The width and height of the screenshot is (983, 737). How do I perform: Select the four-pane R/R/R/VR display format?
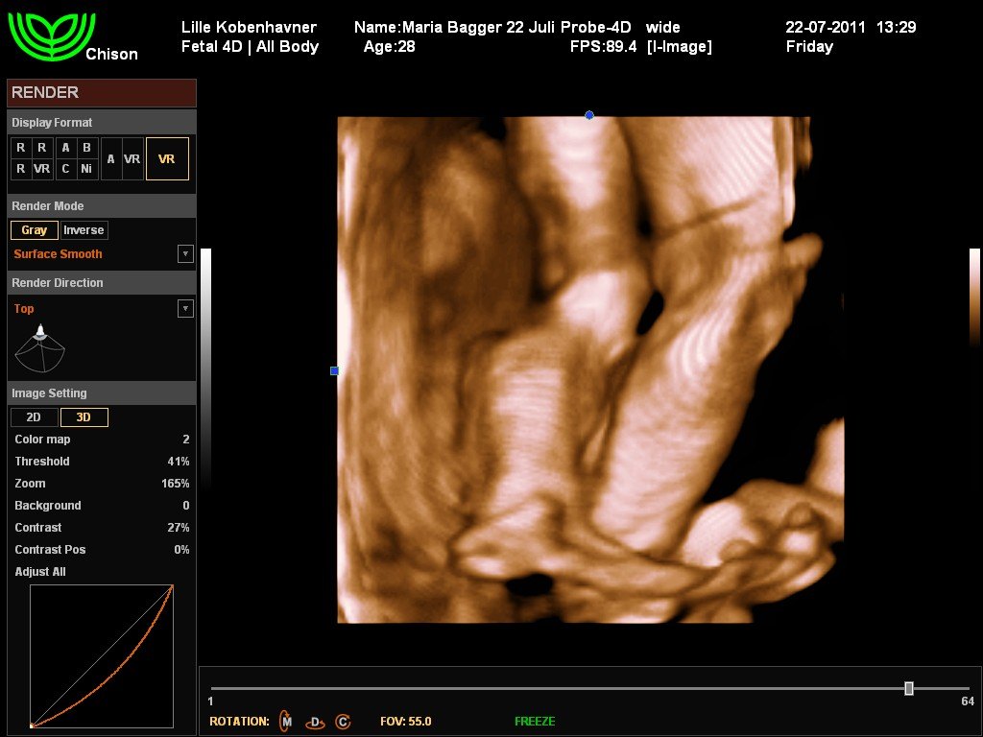pyautogui.click(x=32, y=158)
